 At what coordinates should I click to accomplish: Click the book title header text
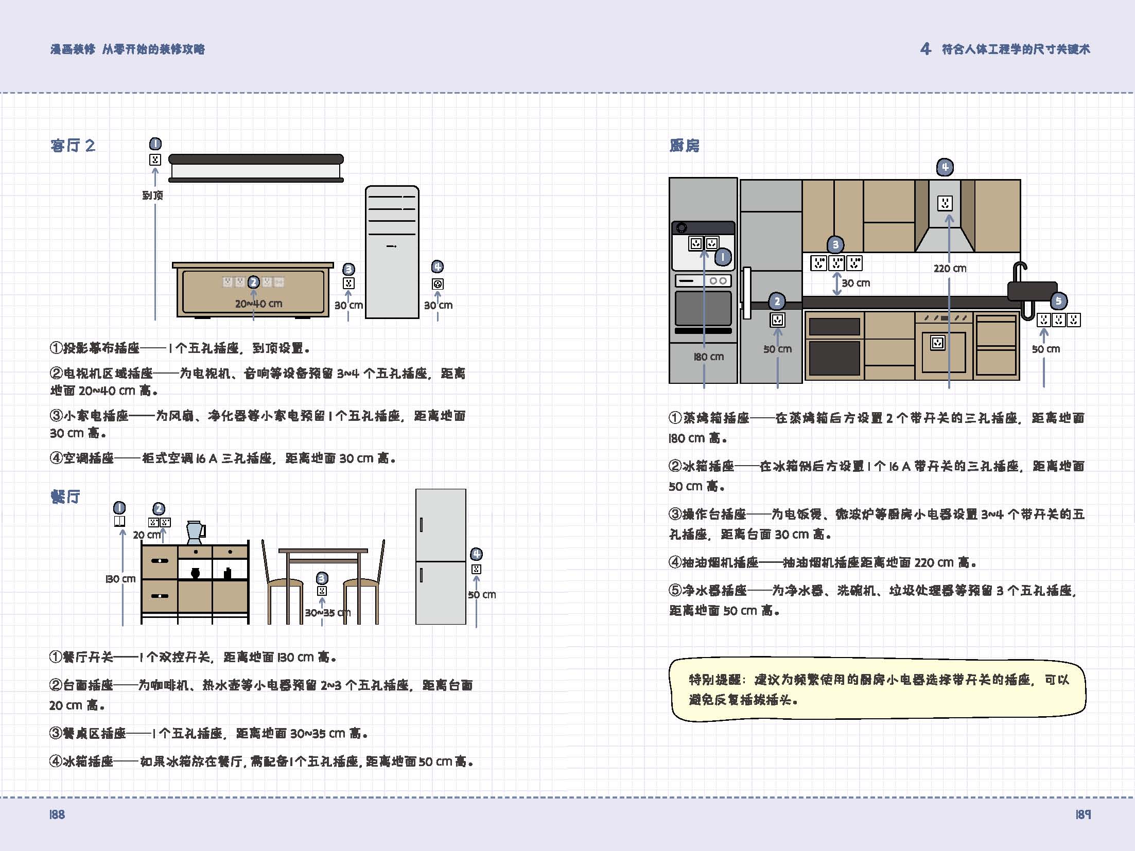(127, 49)
